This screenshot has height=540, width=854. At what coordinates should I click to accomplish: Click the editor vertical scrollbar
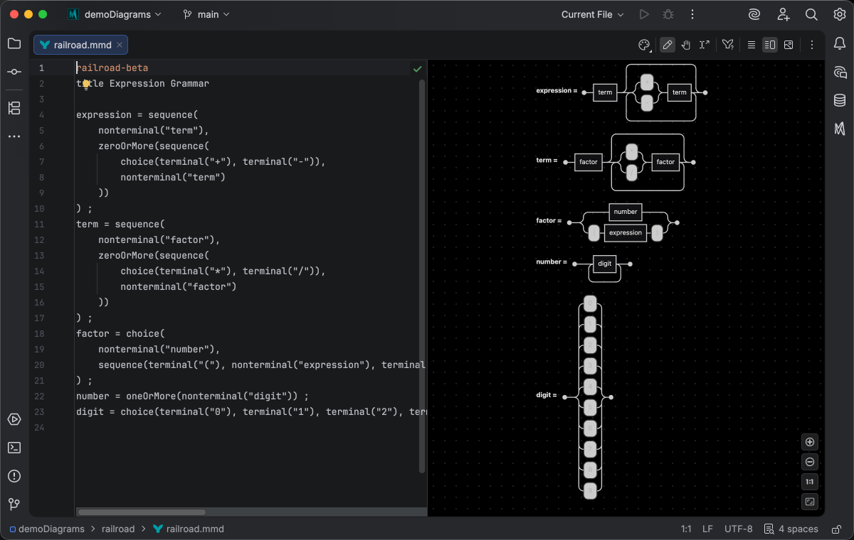pos(422,276)
